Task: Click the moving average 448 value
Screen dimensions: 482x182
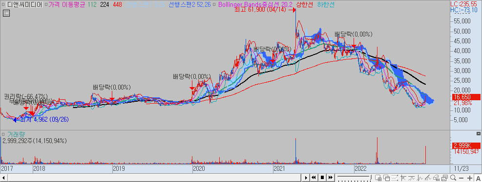Action: tap(117, 4)
